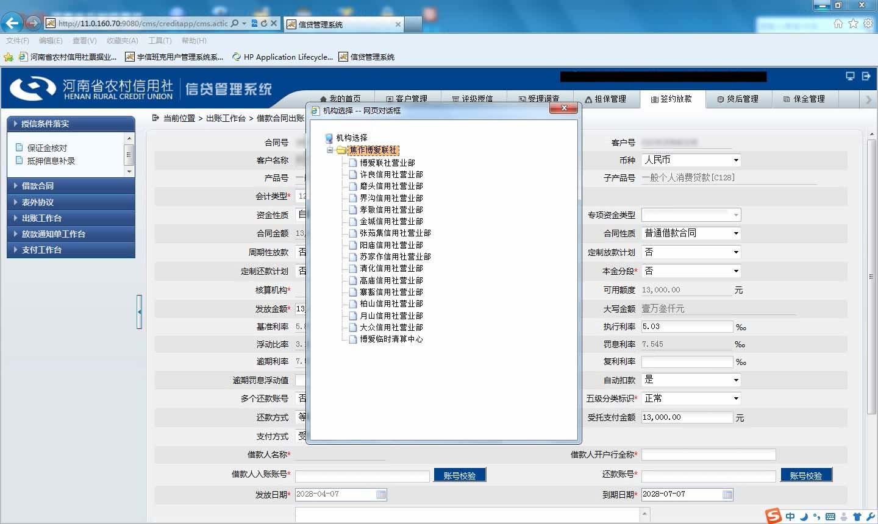Open the 抵押信息补录 sidebar link
This screenshot has width=878, height=524.
pyautogui.click(x=51, y=161)
